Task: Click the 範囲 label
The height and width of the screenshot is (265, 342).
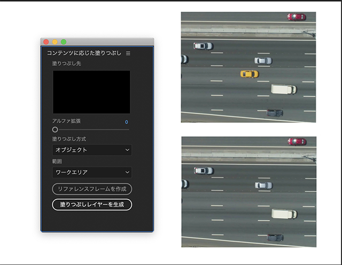Action: [x=57, y=161]
